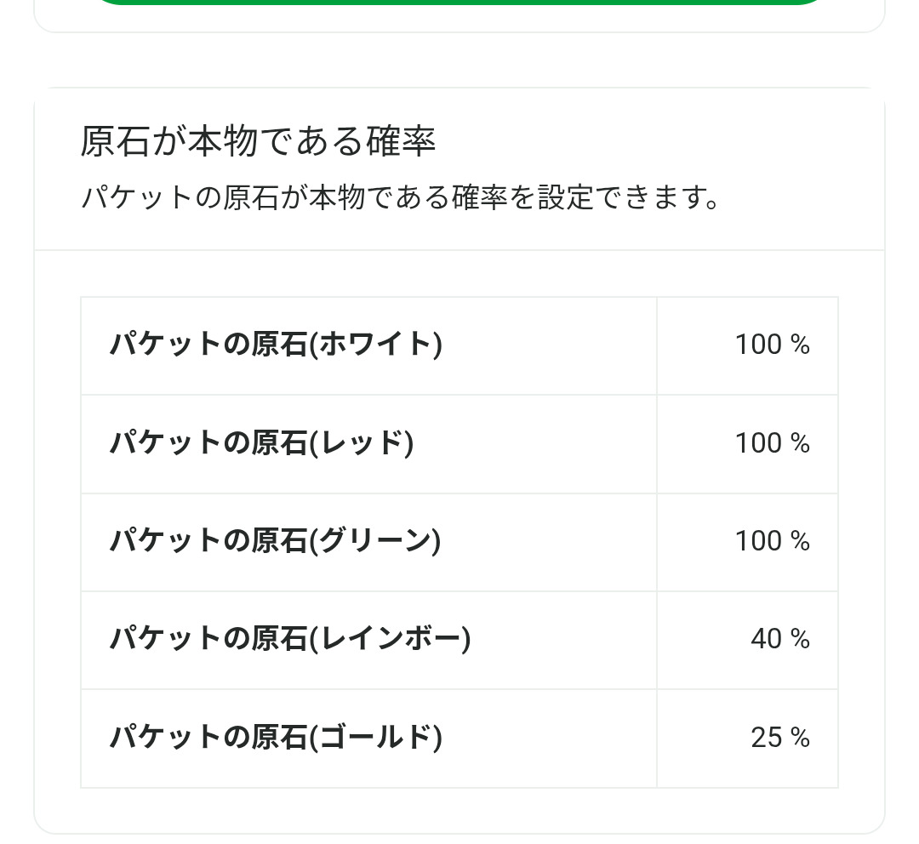Select the パケットの原石(レインボー) row label
919x844 pixels.
tap(289, 639)
